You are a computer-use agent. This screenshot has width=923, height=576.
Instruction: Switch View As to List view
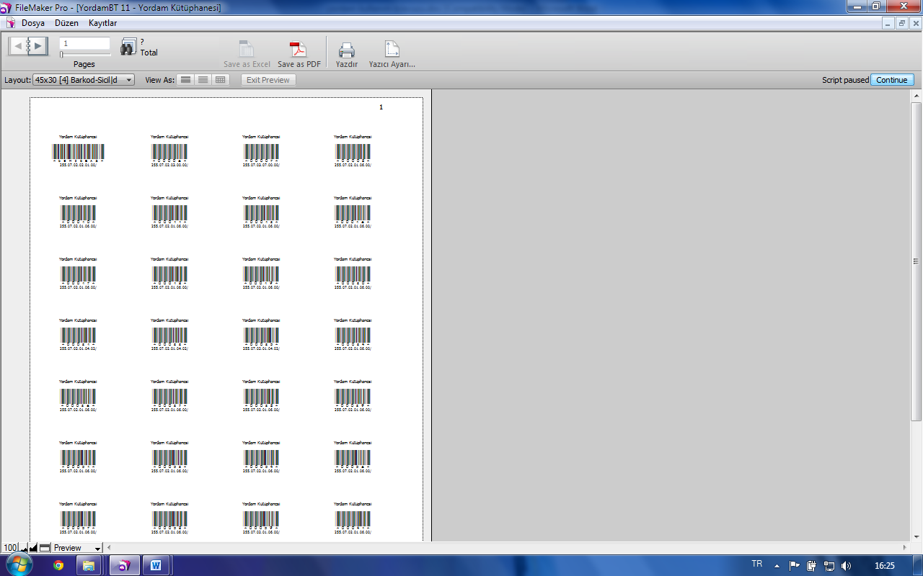203,80
